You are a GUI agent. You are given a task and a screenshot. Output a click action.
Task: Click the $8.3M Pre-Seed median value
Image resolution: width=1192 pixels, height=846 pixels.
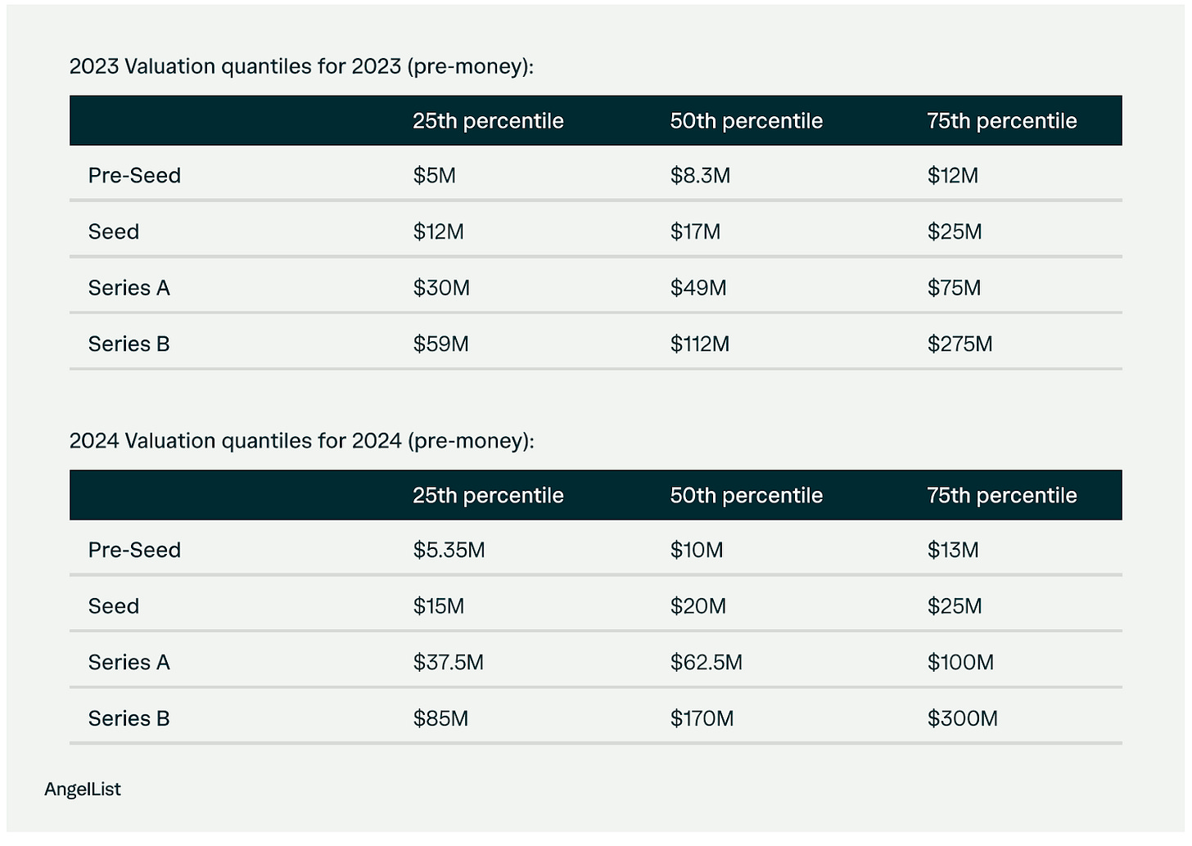click(x=700, y=176)
